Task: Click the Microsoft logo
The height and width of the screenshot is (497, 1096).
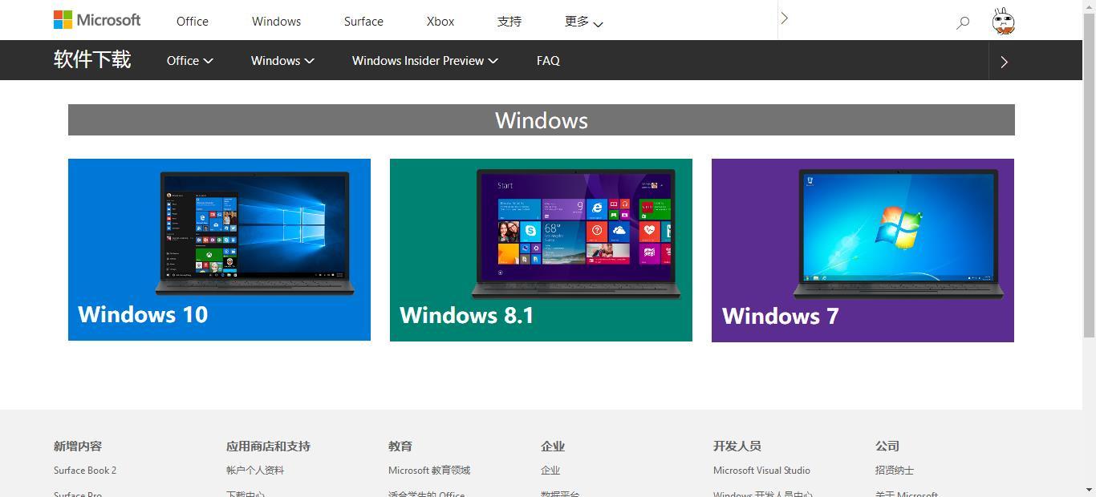Action: coord(95,19)
